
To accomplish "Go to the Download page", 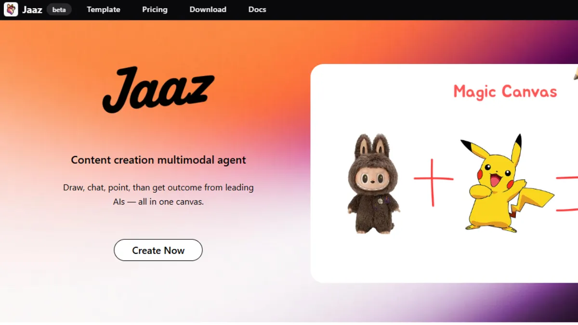I will 208,10.
